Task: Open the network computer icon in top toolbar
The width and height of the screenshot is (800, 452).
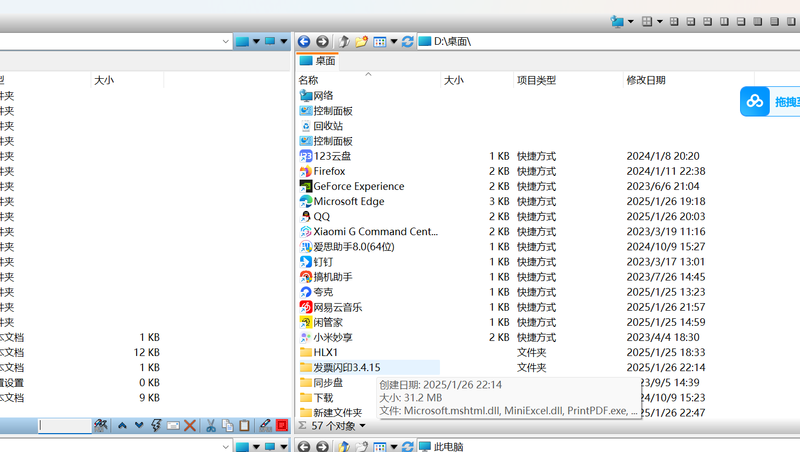Action: [x=617, y=22]
